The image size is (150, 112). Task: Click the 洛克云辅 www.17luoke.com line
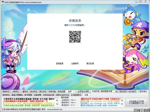[100, 101]
